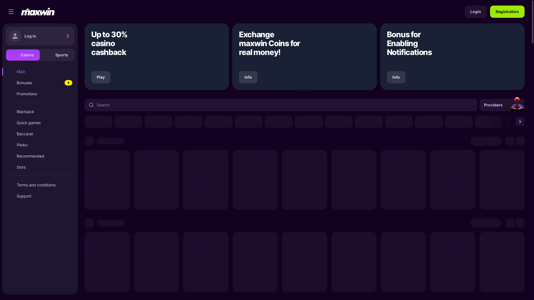This screenshot has height=300, width=534.
Task: Open the Support page
Action: [40, 196]
